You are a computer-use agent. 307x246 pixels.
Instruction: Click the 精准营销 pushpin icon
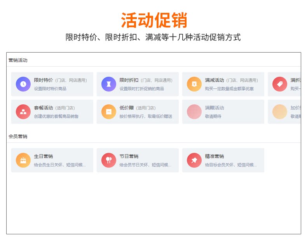point(194,160)
